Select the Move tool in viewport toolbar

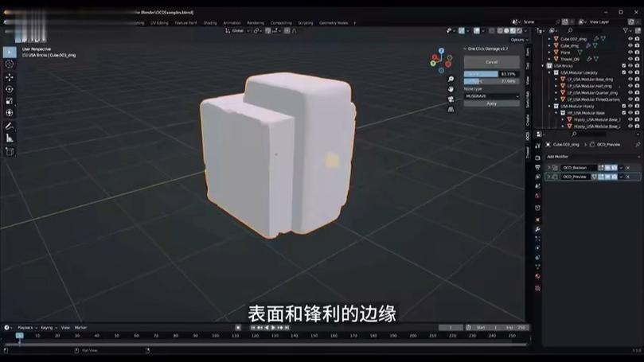pos(10,77)
